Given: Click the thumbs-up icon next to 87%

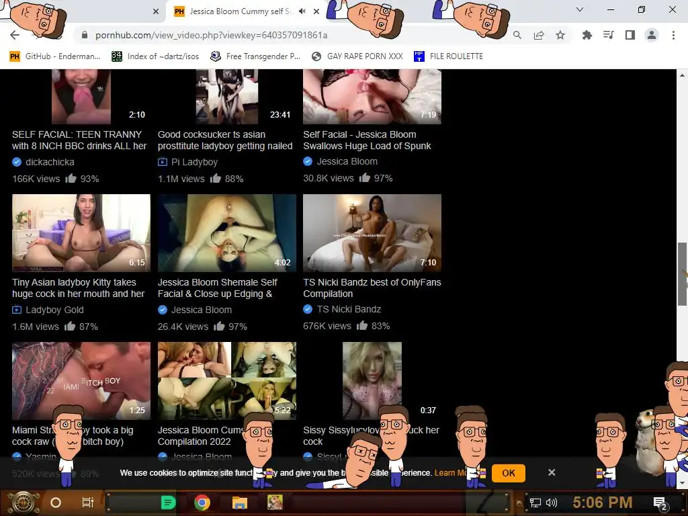Looking at the screenshot, I should pos(70,326).
